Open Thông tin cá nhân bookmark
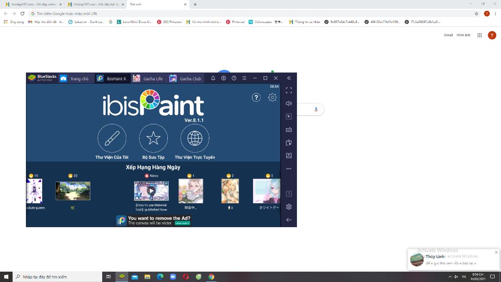The image size is (501, 282). point(304,22)
